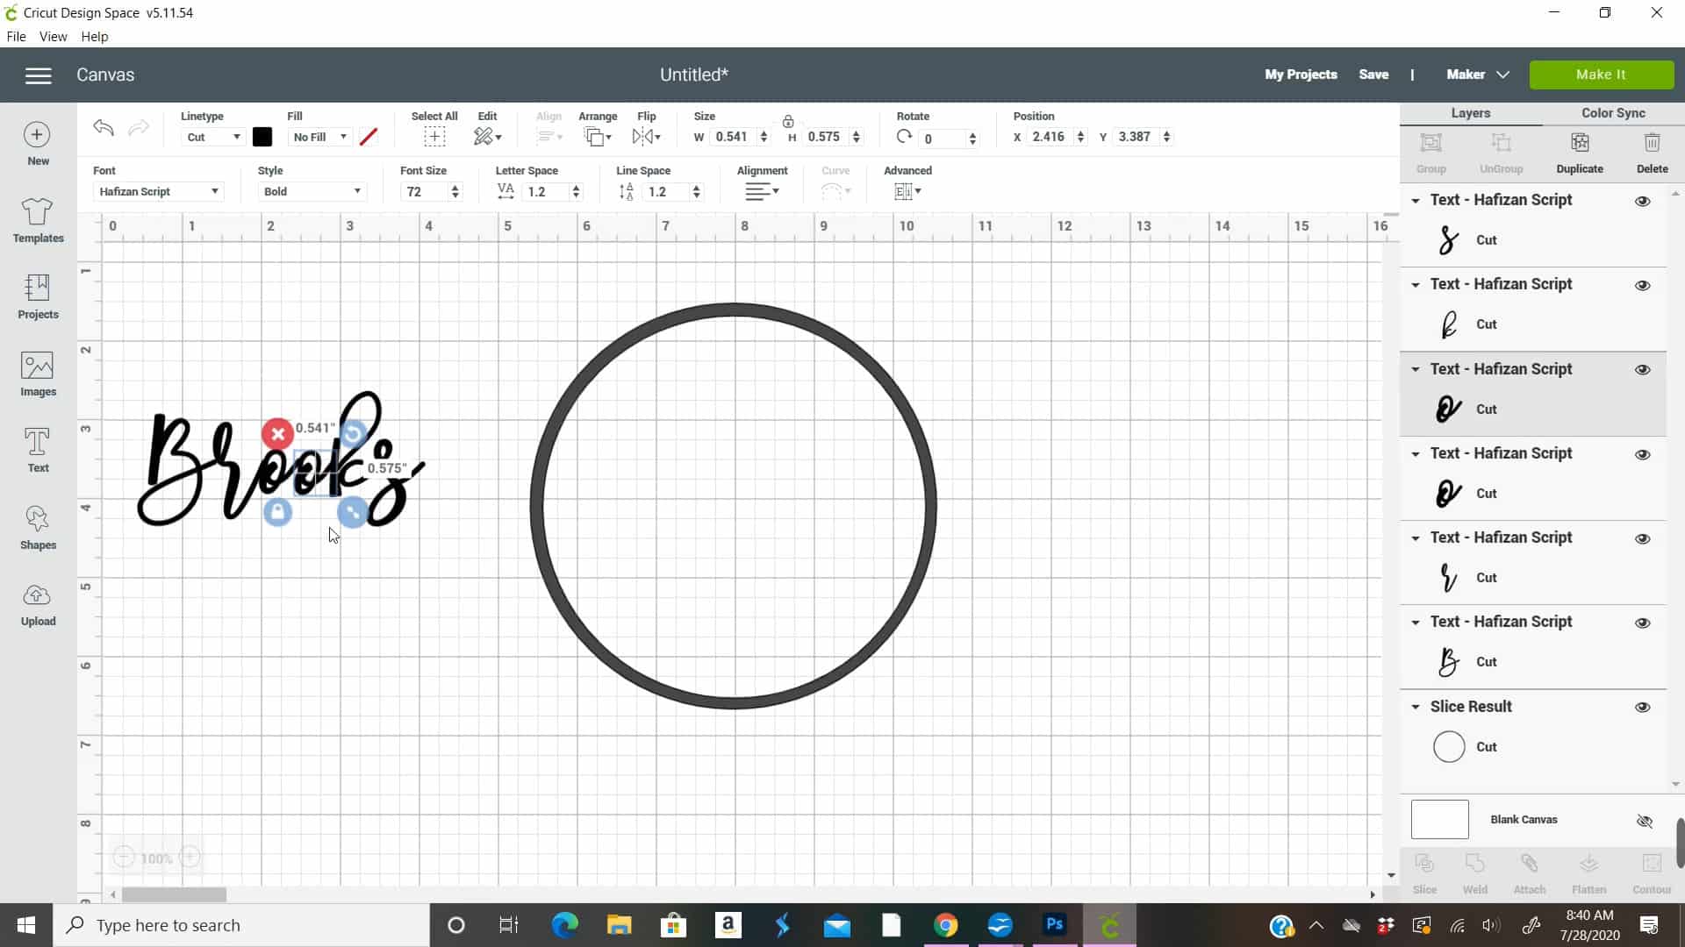Open the Linetype dropdown
This screenshot has height=947, width=1685.
coord(213,137)
